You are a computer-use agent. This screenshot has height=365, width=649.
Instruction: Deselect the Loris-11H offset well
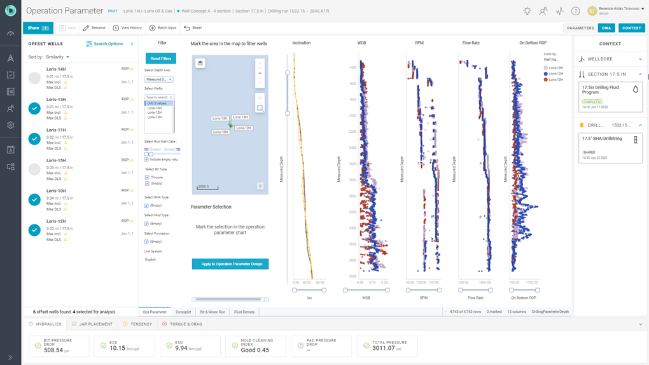point(34,139)
